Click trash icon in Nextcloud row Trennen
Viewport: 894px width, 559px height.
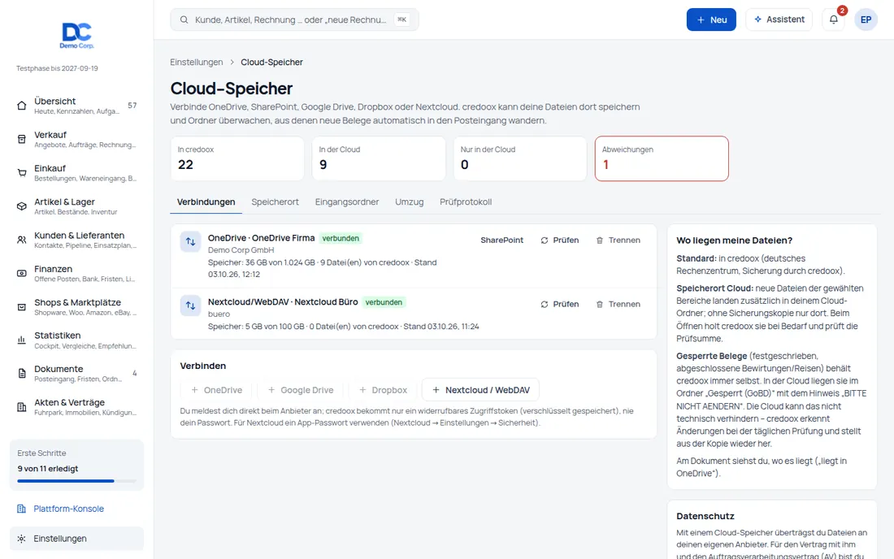(x=600, y=305)
